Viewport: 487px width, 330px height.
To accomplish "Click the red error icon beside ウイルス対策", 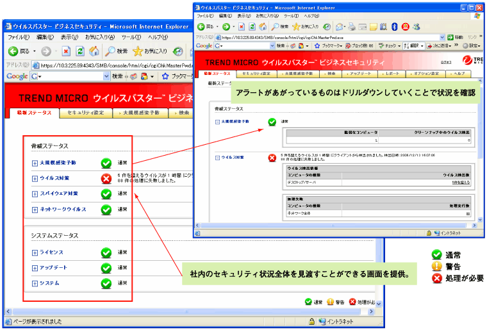I will (106, 178).
